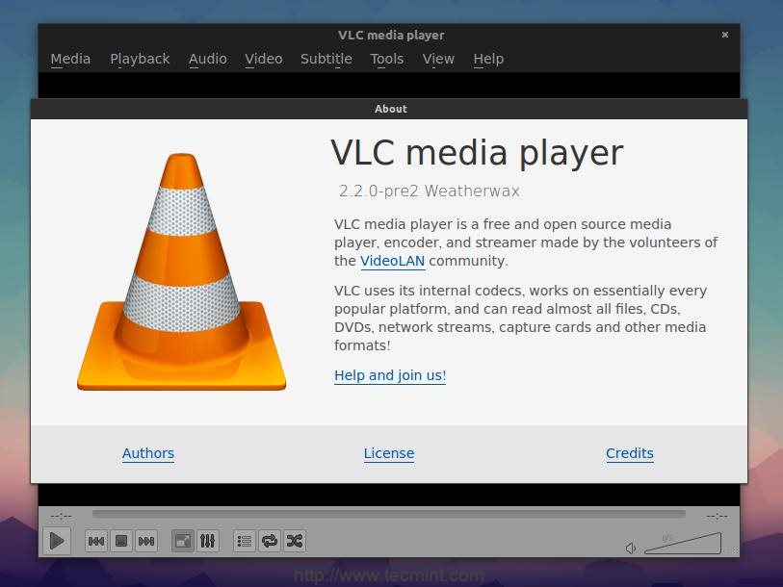The width and height of the screenshot is (783, 587).
Task: Skip to next media item
Action: (x=146, y=541)
